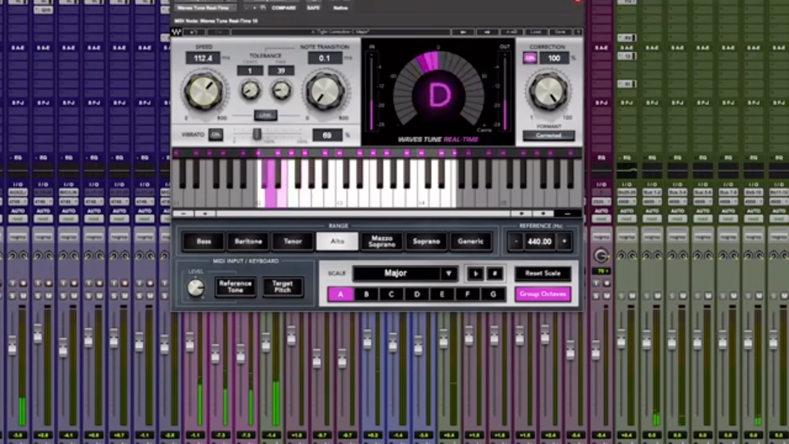Viewport: 789px width, 444px height.
Task: Toggle Correction ON button
Action: [x=529, y=58]
